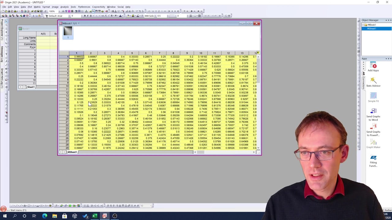Click the Windows Start button
392x220 pixels.
click(x=5, y=216)
